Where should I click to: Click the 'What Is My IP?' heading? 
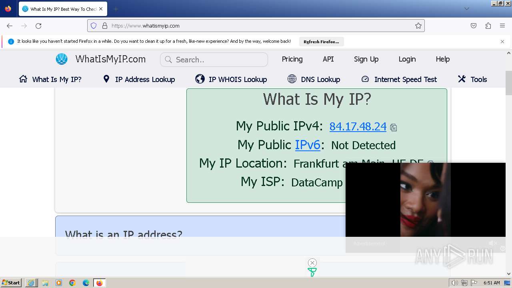pyautogui.click(x=317, y=99)
